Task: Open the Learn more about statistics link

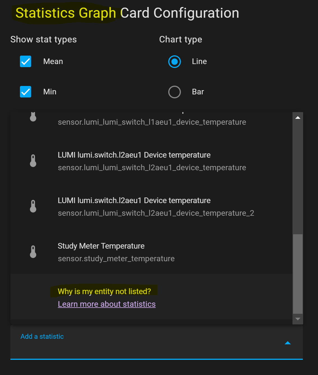Action: pyautogui.click(x=107, y=304)
